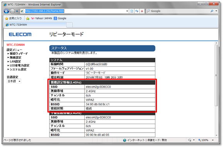Click the 100% zoom level button
This screenshot has width=224, height=148.
point(203,140)
